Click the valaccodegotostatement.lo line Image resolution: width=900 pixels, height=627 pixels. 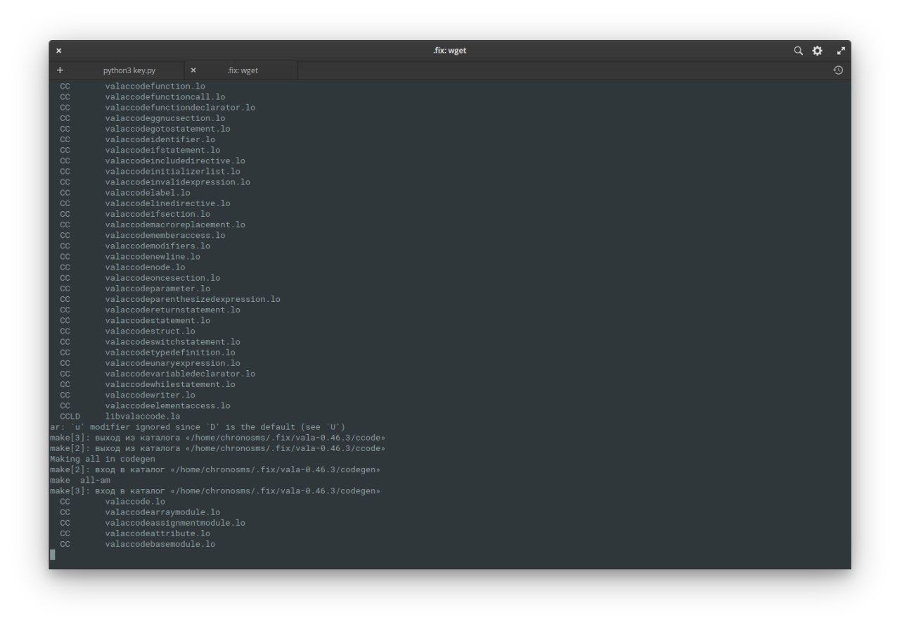(x=145, y=129)
